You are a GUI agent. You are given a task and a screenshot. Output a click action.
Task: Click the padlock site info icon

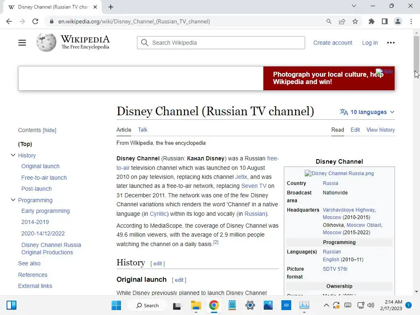[52, 21]
